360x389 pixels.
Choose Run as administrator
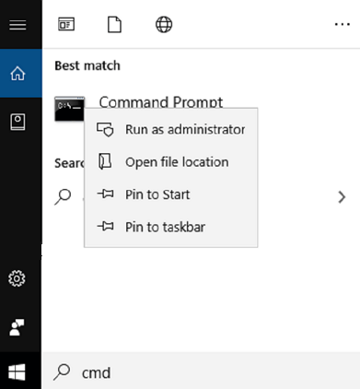click(x=171, y=129)
